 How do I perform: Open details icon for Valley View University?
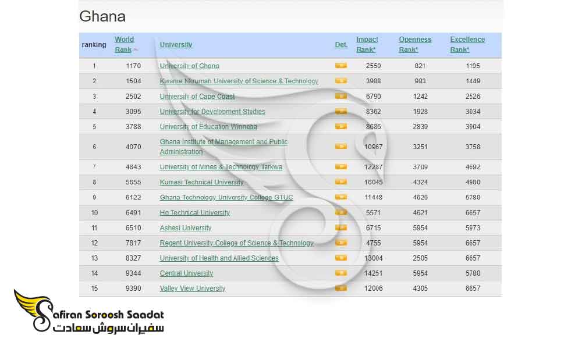coord(340,288)
